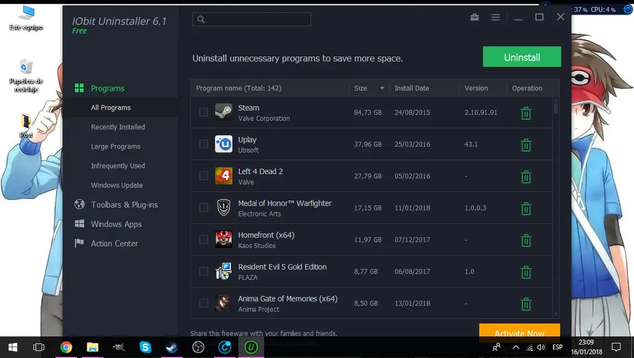
Task: Check the Anima Gate of Memories checkbox
Action: tap(204, 303)
